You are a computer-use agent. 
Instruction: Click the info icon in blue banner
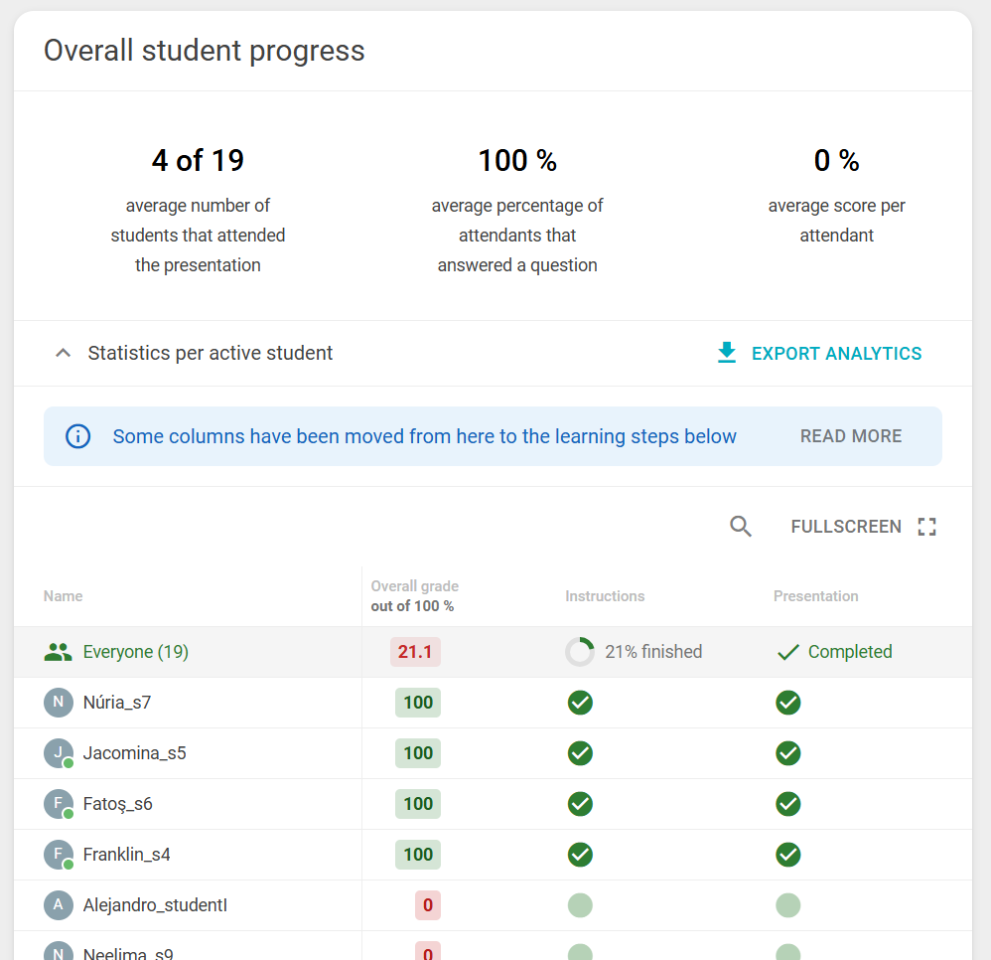tap(78, 436)
